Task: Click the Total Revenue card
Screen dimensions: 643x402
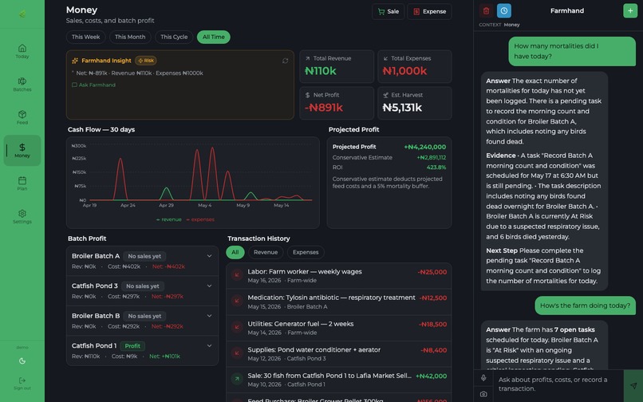Action: 337,66
